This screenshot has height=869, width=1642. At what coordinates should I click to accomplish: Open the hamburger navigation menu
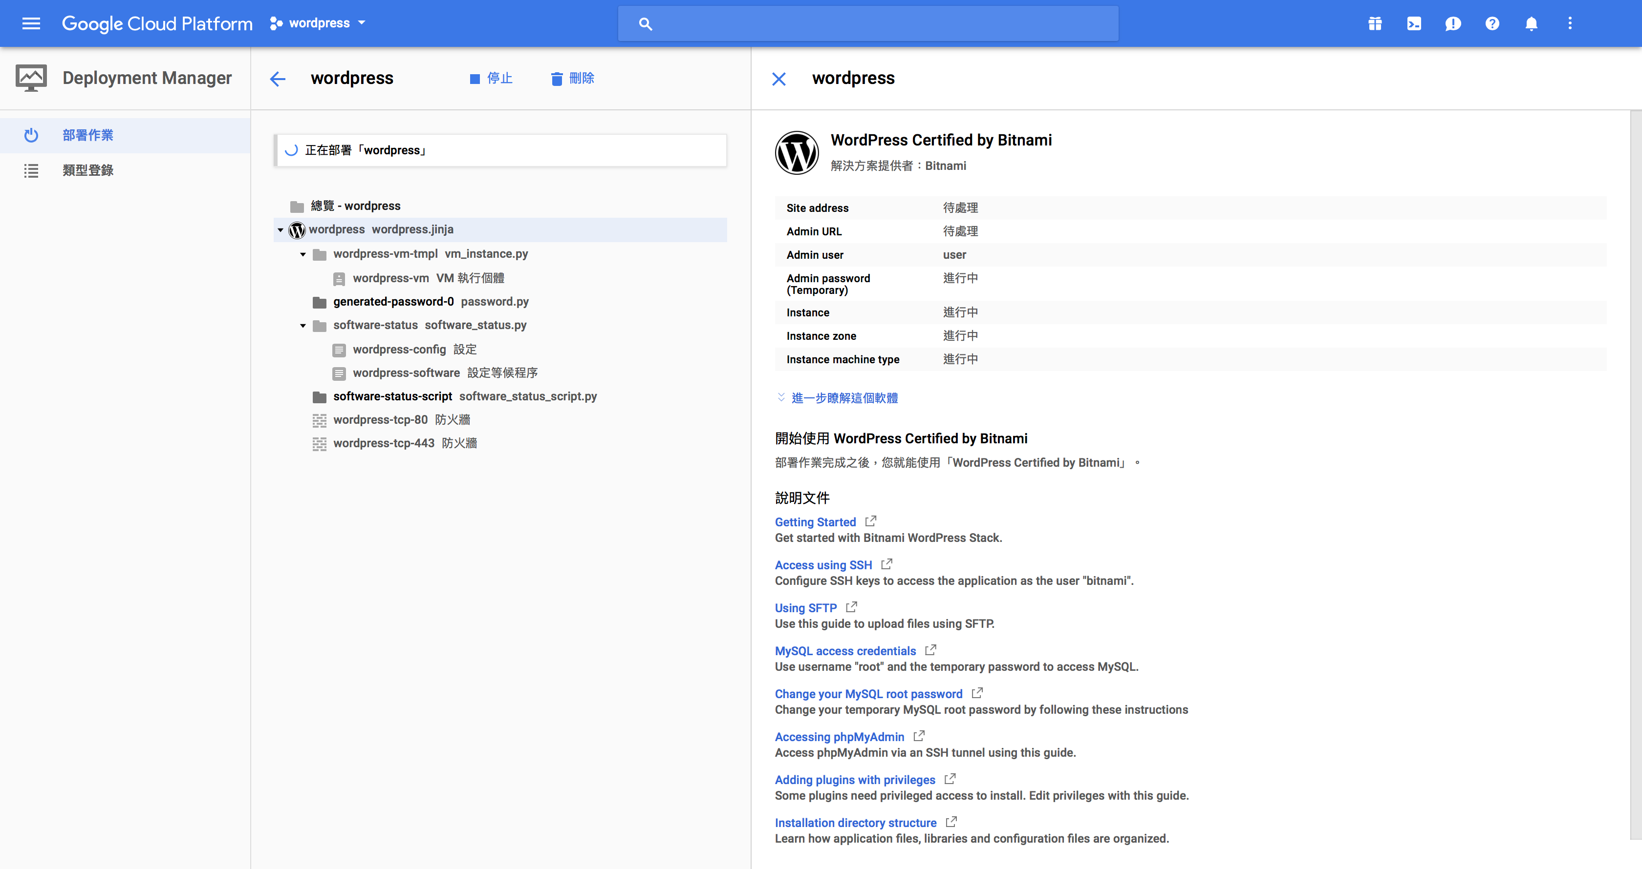31,23
